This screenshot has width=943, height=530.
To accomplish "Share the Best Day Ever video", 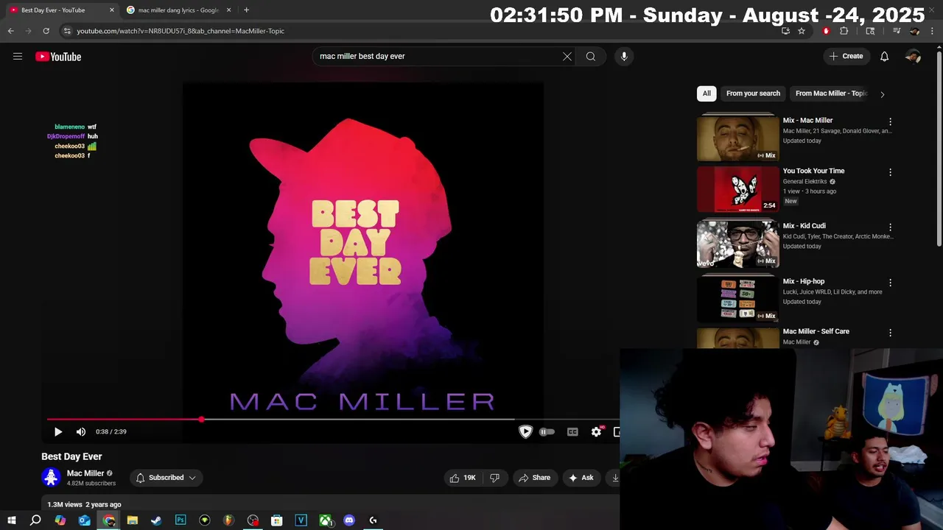I will [x=535, y=478].
